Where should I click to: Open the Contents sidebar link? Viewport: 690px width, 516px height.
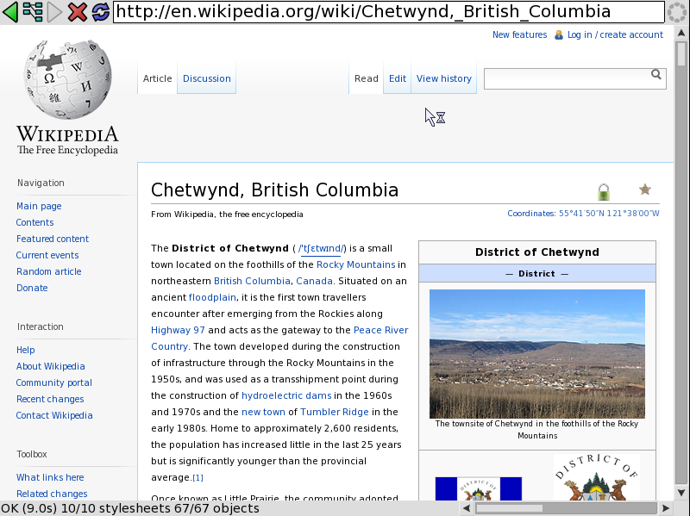(x=34, y=222)
